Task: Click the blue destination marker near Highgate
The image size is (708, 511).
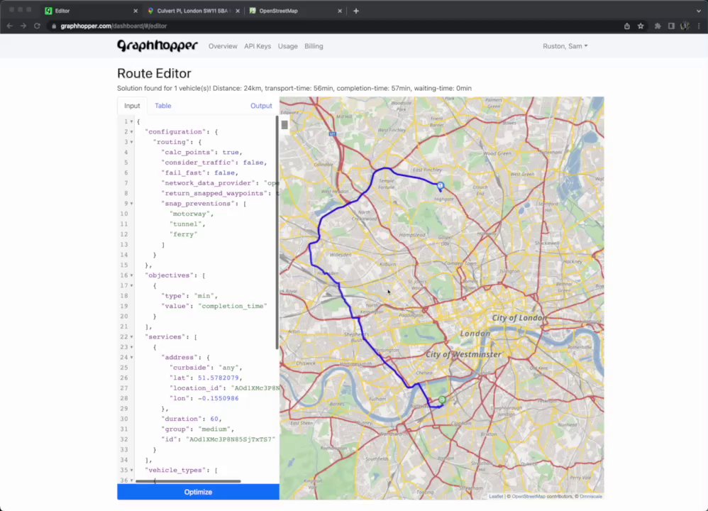Action: (441, 186)
